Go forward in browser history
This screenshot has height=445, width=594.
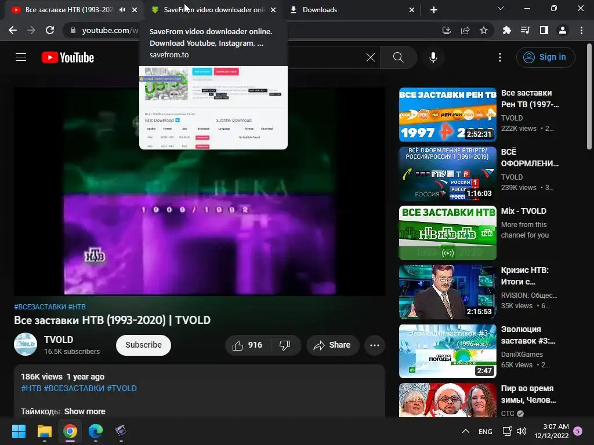click(31, 30)
